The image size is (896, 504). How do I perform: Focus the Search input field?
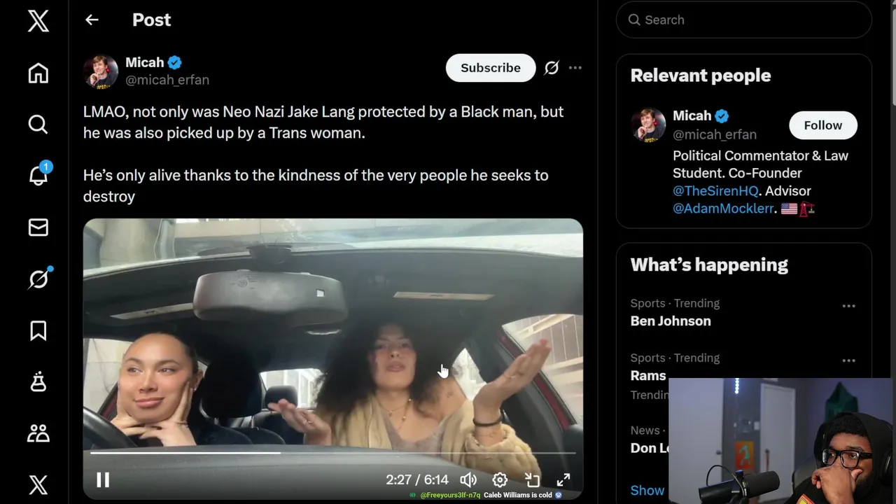coord(744,20)
